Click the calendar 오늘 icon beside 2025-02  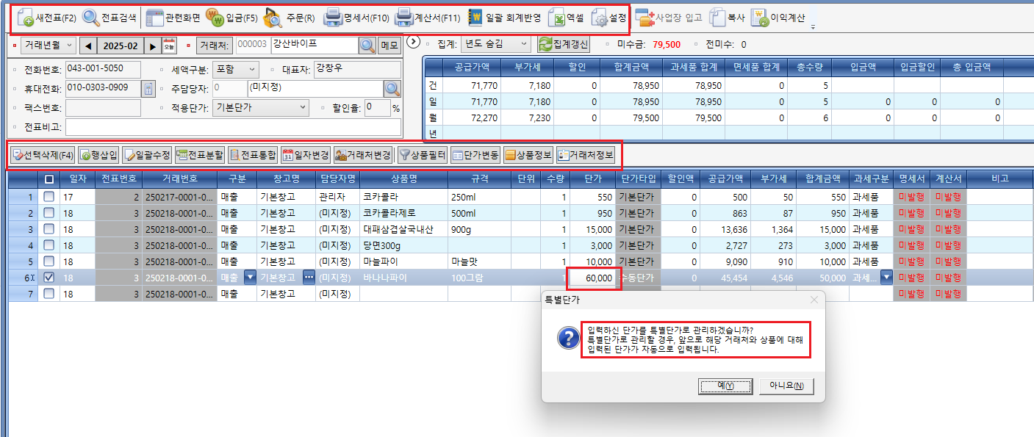coord(169,46)
